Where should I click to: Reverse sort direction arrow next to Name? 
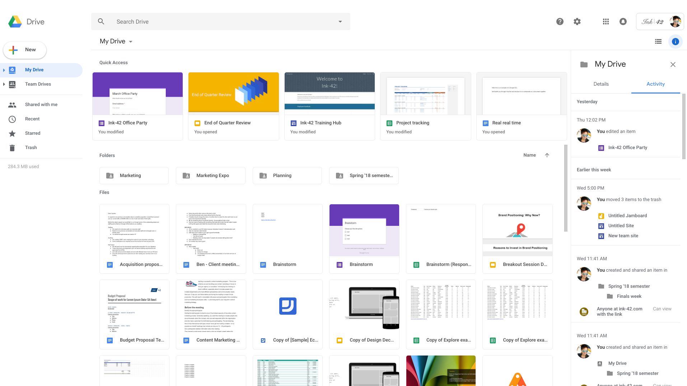(547, 155)
